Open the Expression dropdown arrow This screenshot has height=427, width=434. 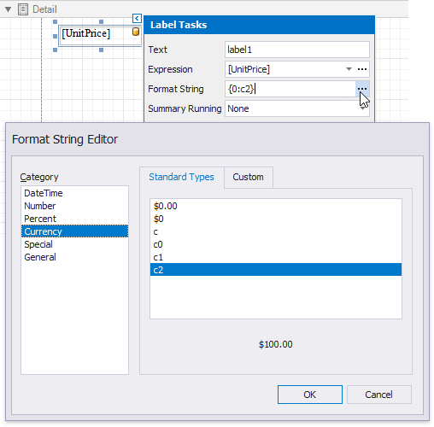coord(349,69)
